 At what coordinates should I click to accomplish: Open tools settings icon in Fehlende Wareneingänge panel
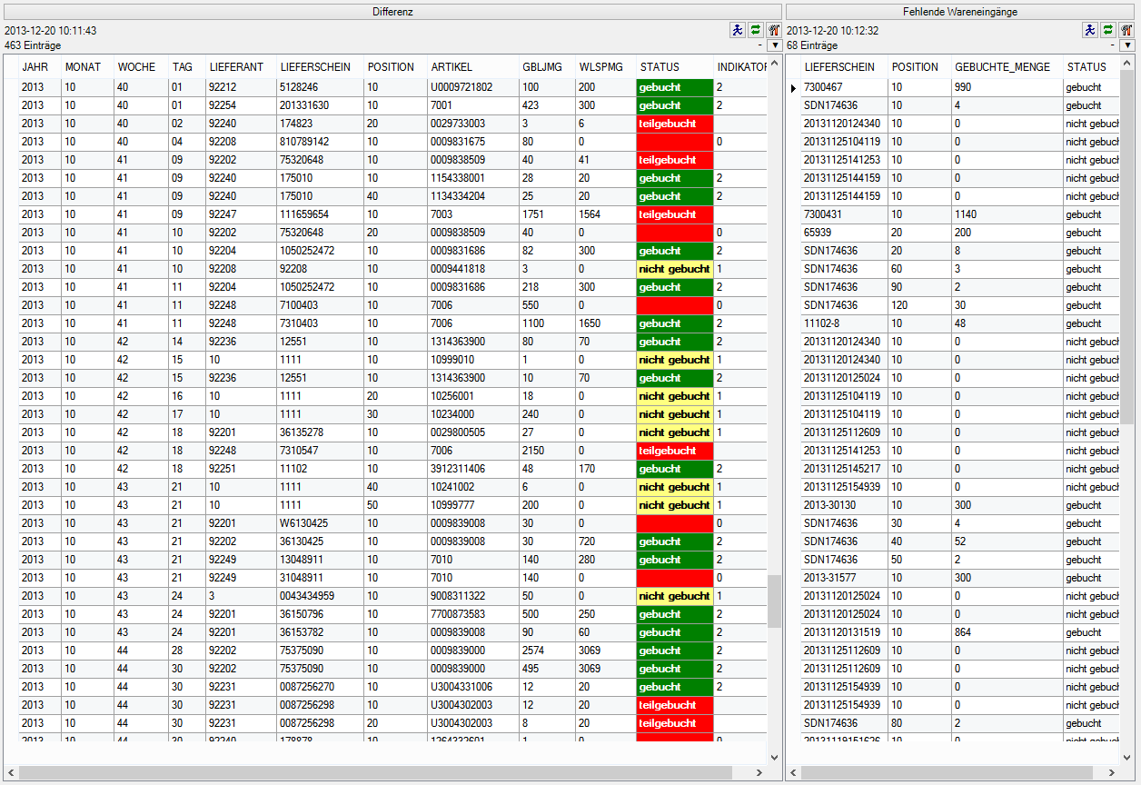click(x=1126, y=30)
